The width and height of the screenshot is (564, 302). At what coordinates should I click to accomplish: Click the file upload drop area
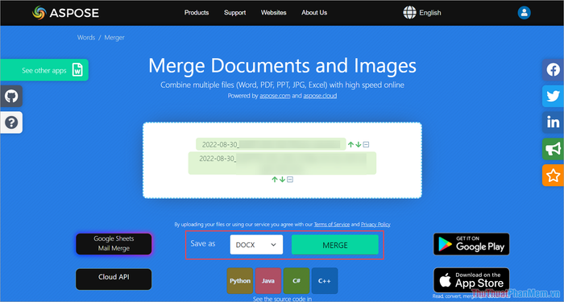(x=282, y=160)
